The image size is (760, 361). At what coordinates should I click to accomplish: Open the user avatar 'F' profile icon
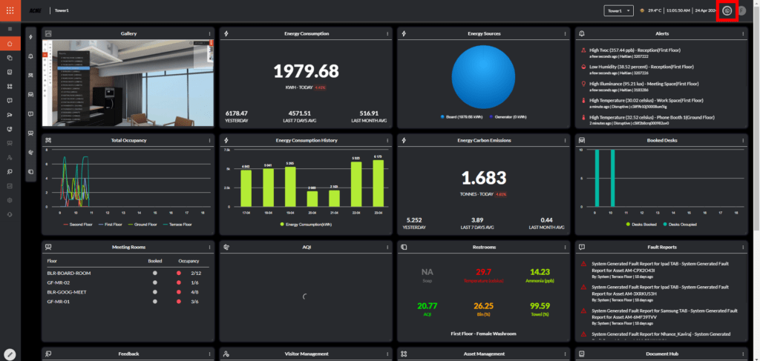(x=741, y=10)
